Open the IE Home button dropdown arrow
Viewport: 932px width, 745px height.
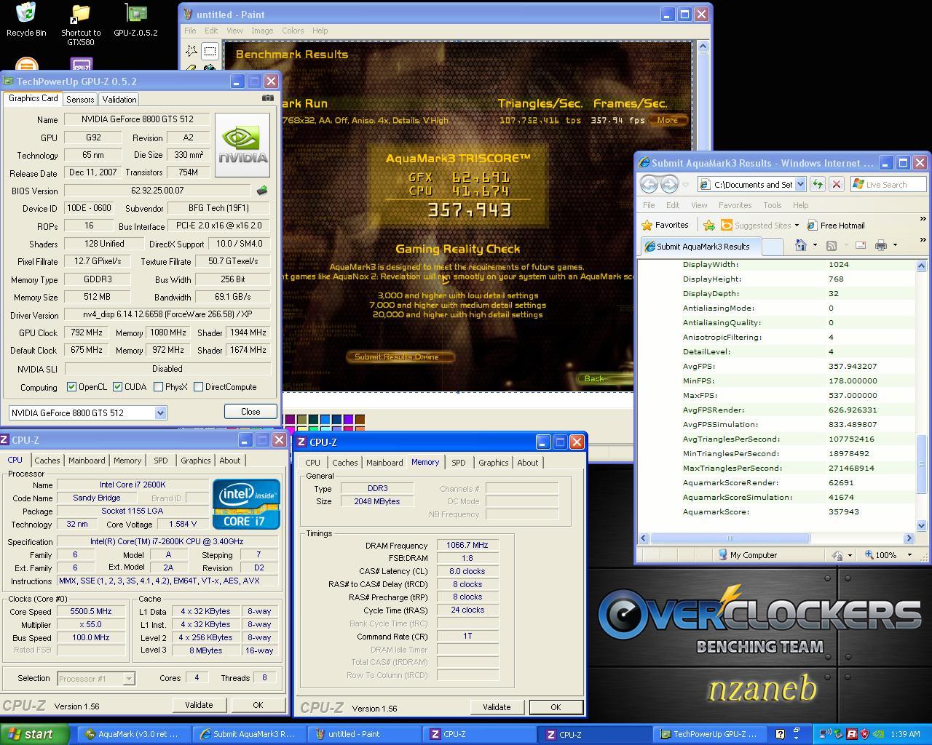tap(815, 245)
